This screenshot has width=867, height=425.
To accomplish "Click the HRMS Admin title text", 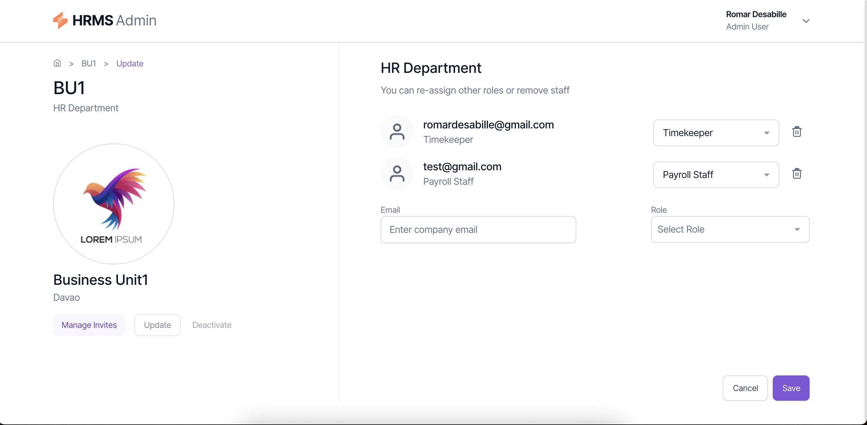I will click(114, 20).
